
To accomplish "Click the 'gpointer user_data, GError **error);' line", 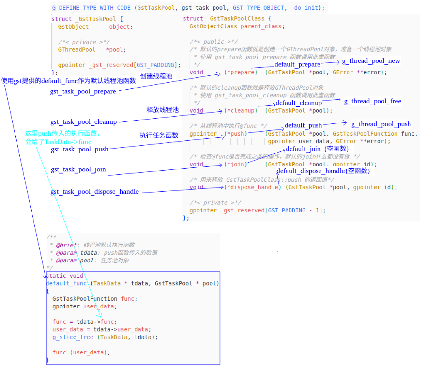I will click(329, 141).
